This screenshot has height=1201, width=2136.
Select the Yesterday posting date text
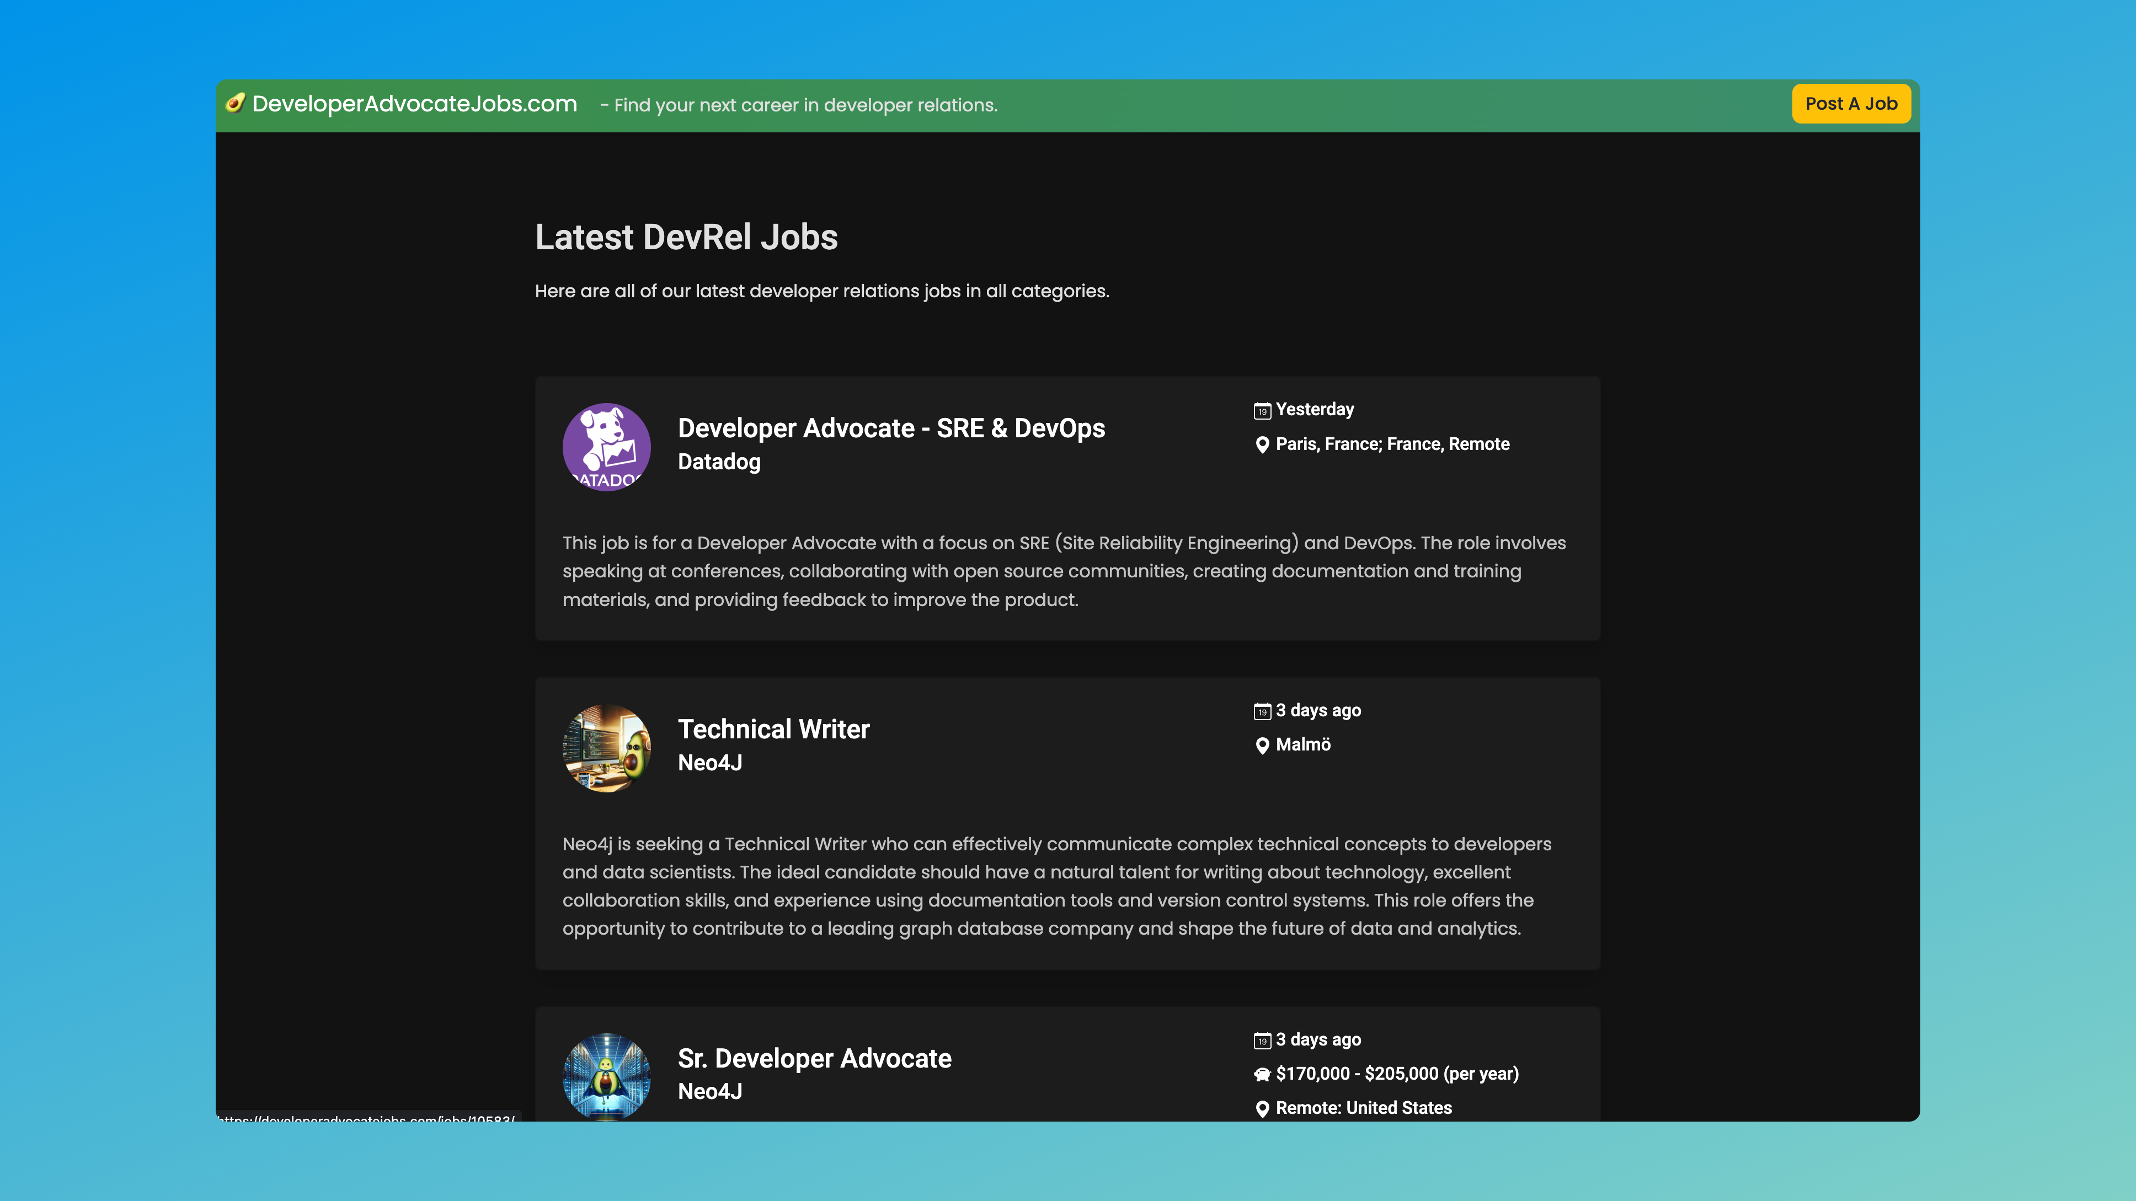tap(1314, 410)
